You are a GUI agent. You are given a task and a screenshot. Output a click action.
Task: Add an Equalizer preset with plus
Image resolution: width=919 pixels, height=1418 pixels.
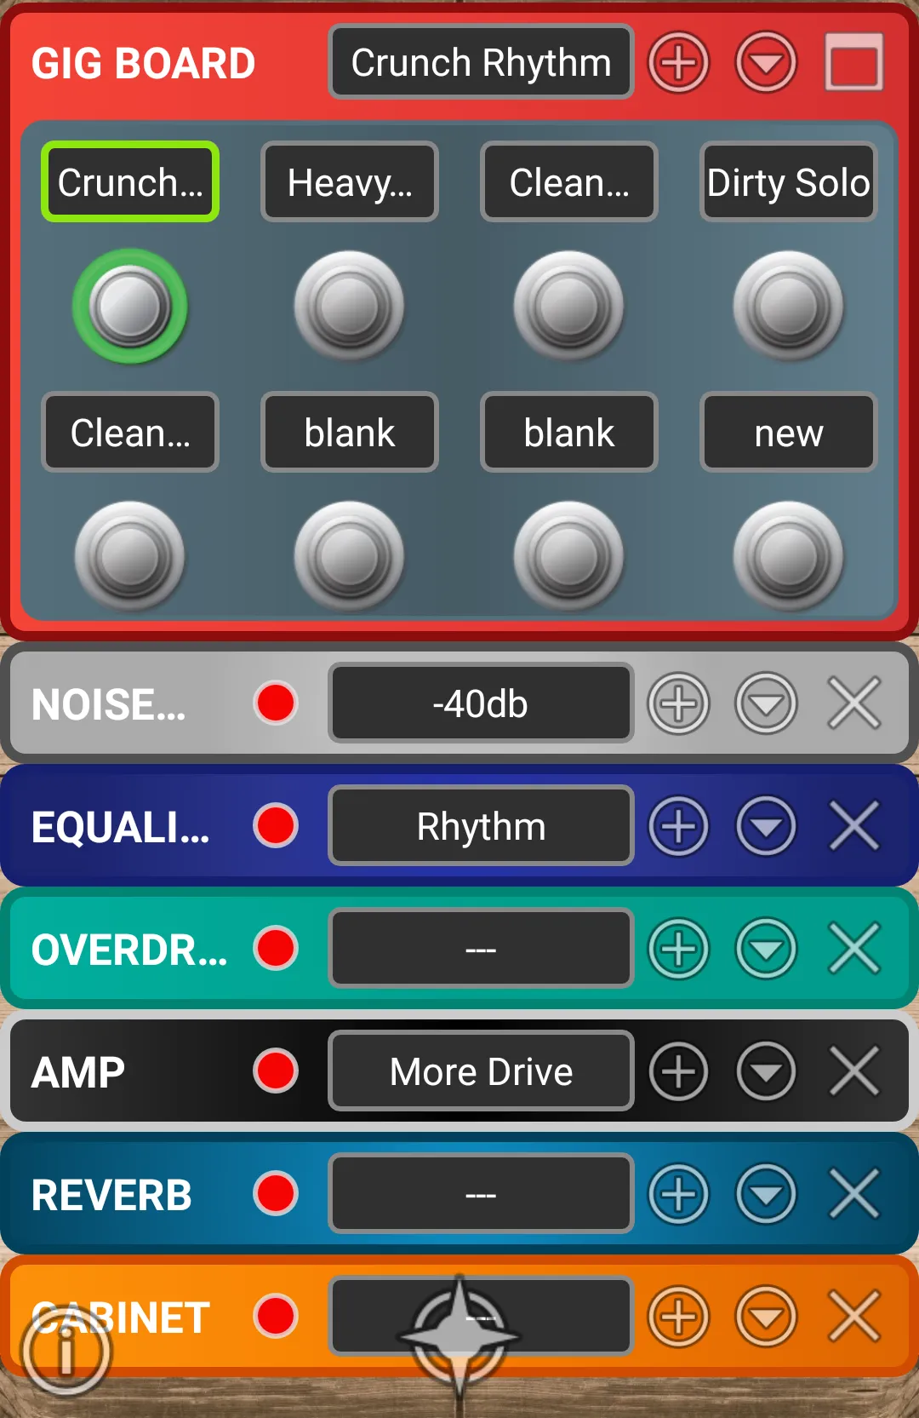click(x=678, y=826)
